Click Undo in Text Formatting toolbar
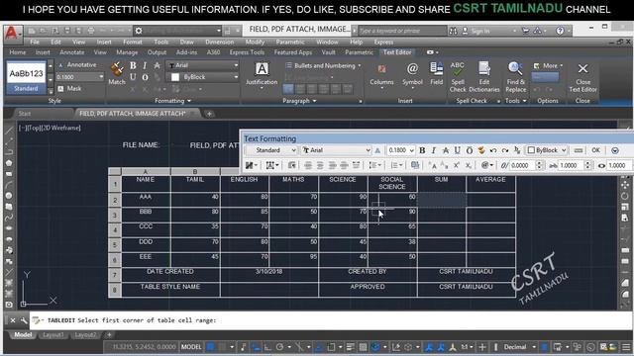This screenshot has height=356, width=634. [x=493, y=150]
